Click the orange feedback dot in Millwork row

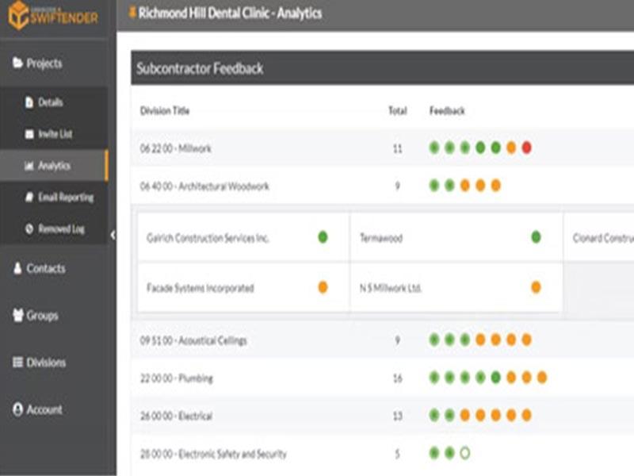coord(511,148)
